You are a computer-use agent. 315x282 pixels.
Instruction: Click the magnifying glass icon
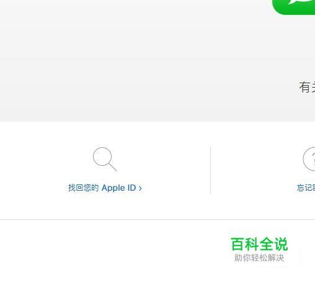pyautogui.click(x=105, y=159)
